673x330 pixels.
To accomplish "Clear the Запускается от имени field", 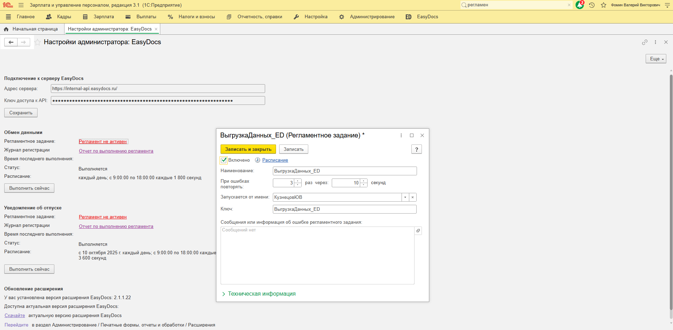I will pos(413,197).
